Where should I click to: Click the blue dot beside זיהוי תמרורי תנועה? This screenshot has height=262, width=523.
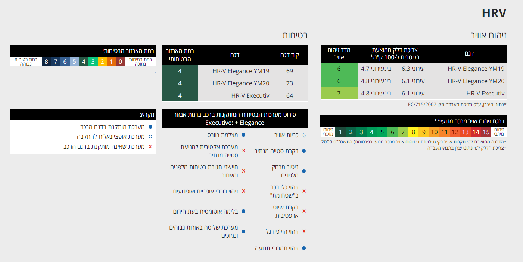304,248
